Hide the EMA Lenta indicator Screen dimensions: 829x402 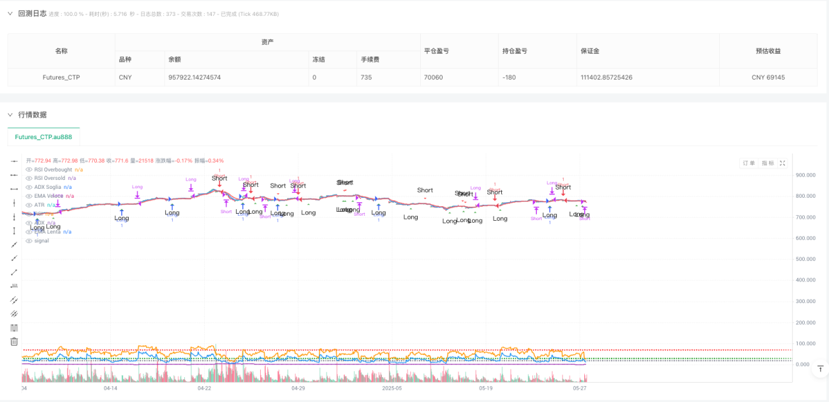pyautogui.click(x=29, y=232)
